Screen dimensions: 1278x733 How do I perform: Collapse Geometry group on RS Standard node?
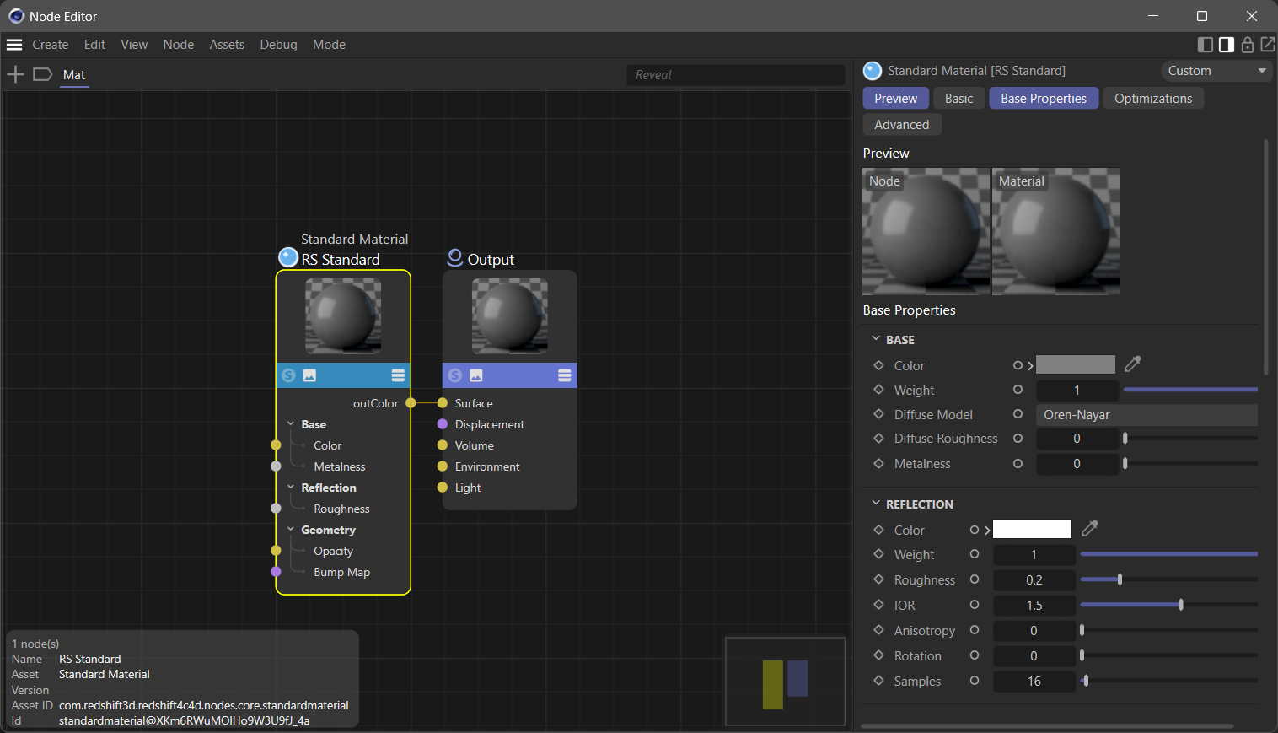tap(290, 530)
